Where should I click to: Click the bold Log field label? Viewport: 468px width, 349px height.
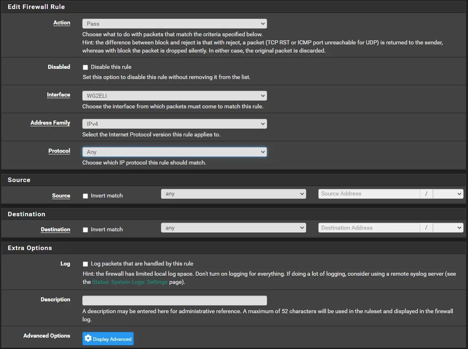[65, 264]
